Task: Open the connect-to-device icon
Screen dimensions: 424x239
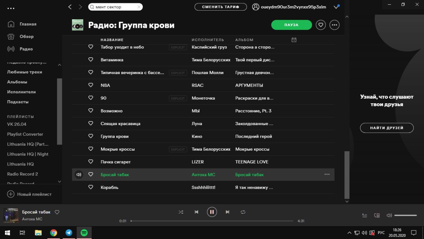Action: [x=377, y=215]
